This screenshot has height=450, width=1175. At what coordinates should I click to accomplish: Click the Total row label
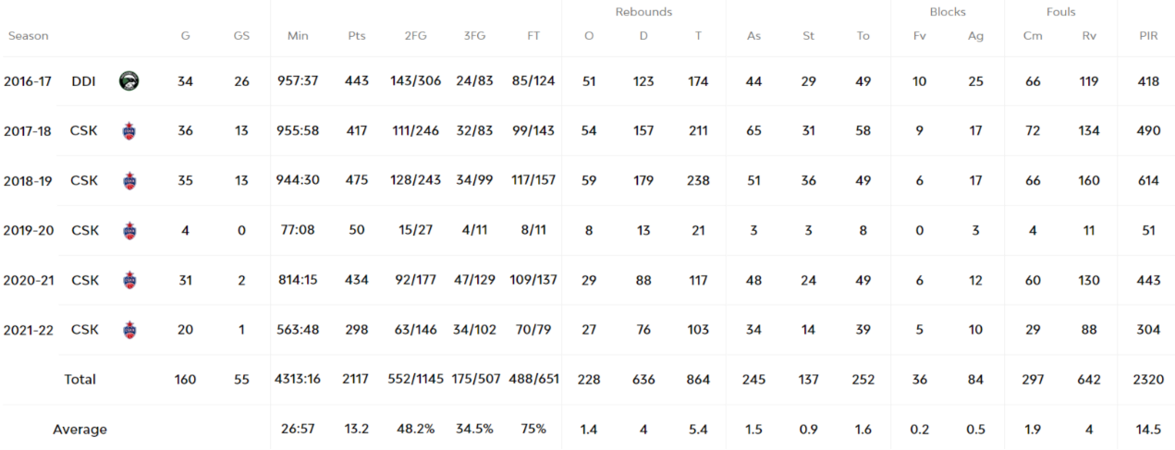[x=80, y=380]
